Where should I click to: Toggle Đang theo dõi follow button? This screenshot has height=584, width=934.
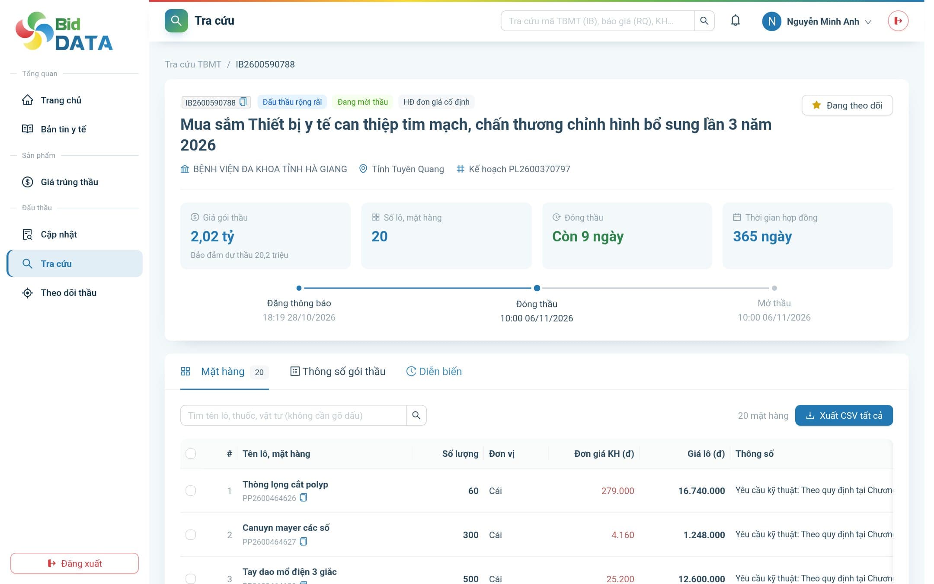[x=847, y=105]
